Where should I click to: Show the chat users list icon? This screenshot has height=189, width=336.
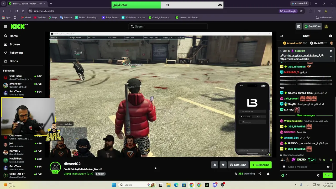(331, 36)
